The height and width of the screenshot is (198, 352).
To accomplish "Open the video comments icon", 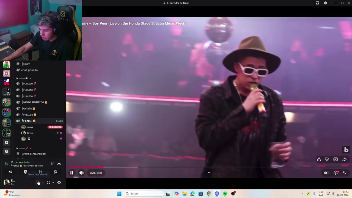I will point(335,159).
